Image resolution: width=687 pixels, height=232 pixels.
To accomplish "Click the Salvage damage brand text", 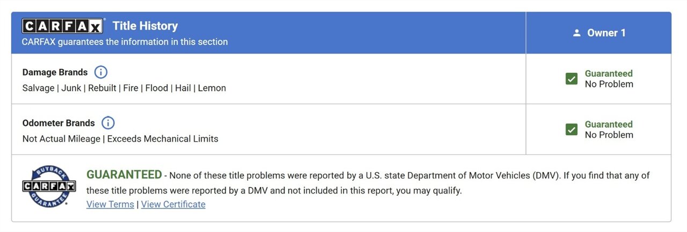I will [x=38, y=88].
